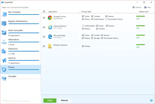Uncheck Microsoft Edge's Cache checkbox

point(83,35)
